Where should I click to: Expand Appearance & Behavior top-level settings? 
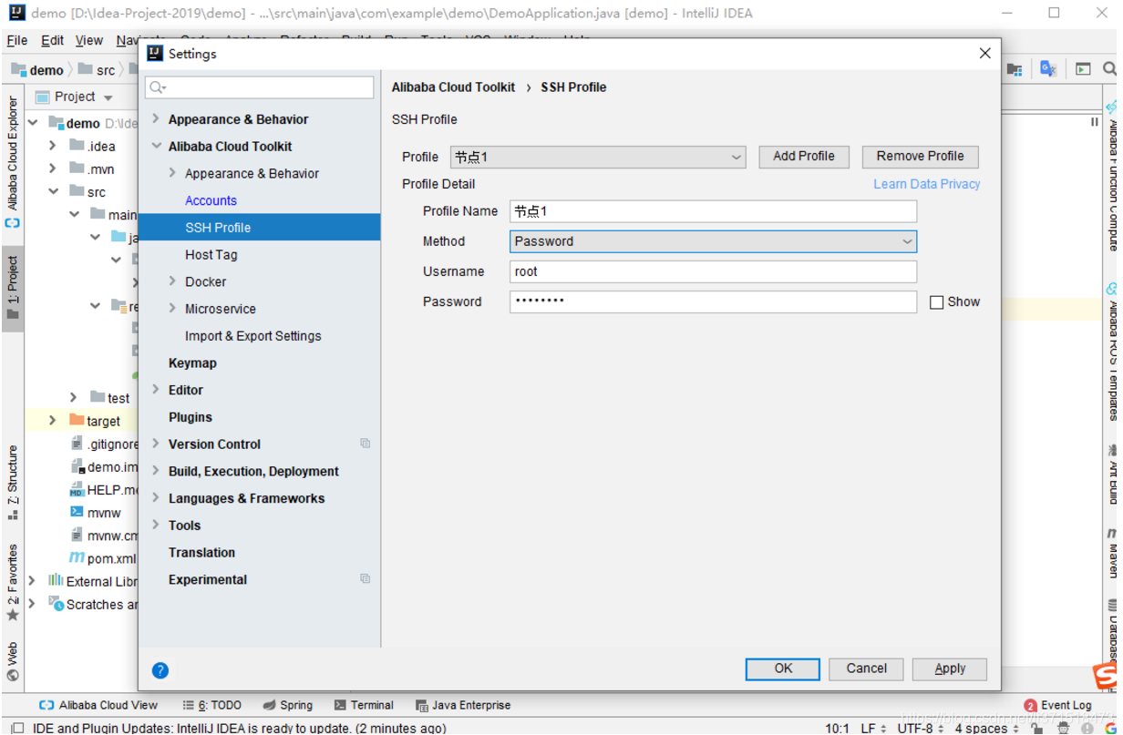[156, 118]
